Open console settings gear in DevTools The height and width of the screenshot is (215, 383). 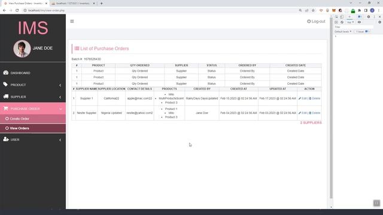pyautogui.click(x=379, y=22)
